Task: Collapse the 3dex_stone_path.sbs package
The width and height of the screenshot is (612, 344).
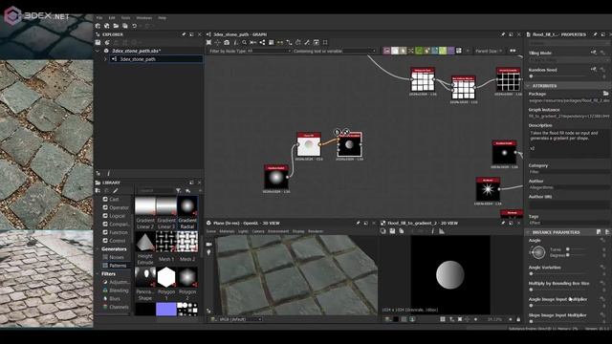Action: pyautogui.click(x=98, y=51)
